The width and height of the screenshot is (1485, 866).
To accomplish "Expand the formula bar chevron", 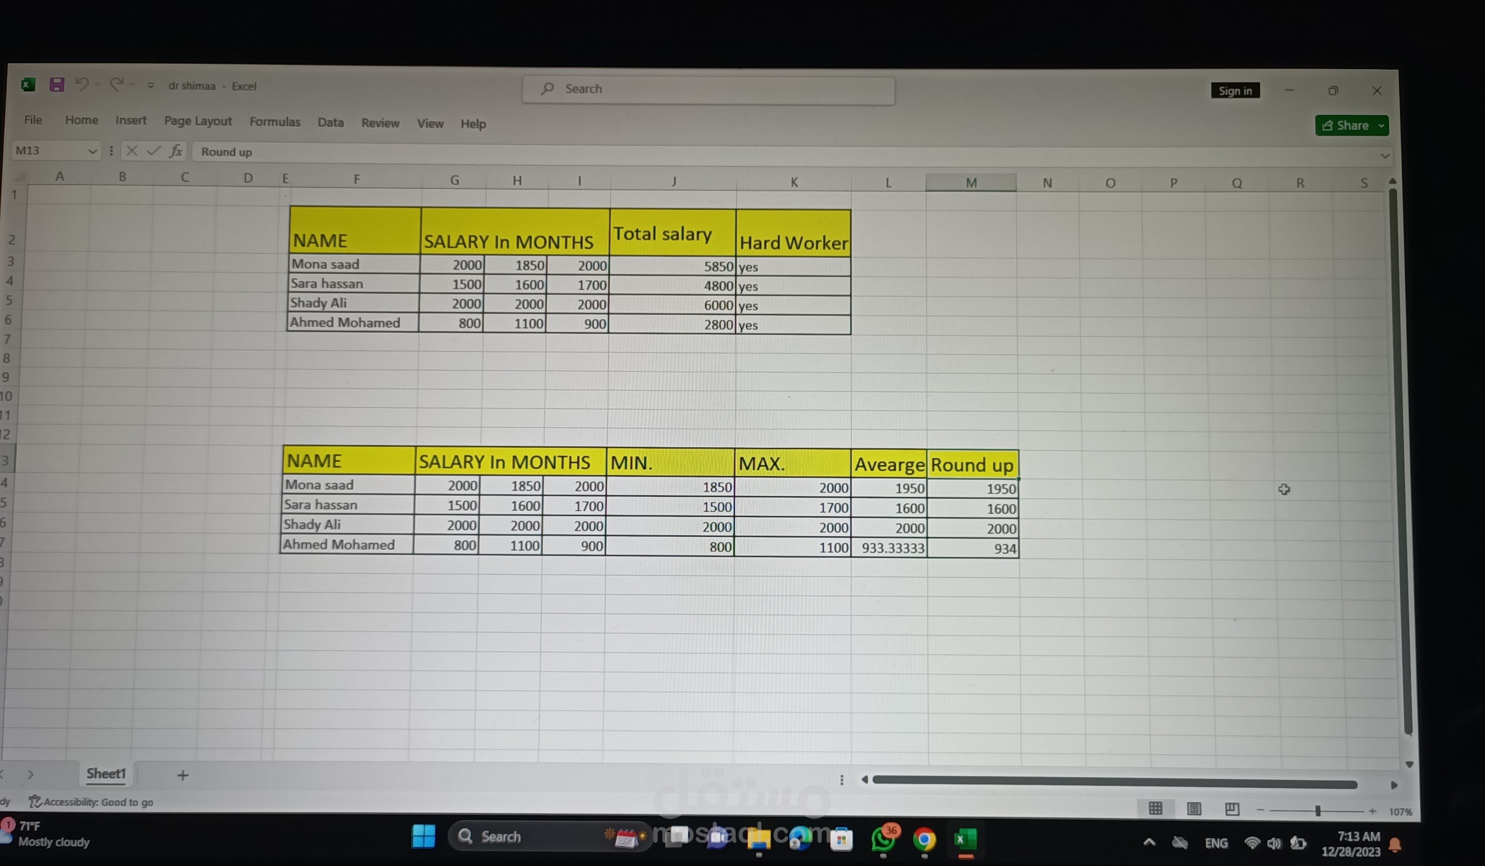I will click(x=1385, y=156).
